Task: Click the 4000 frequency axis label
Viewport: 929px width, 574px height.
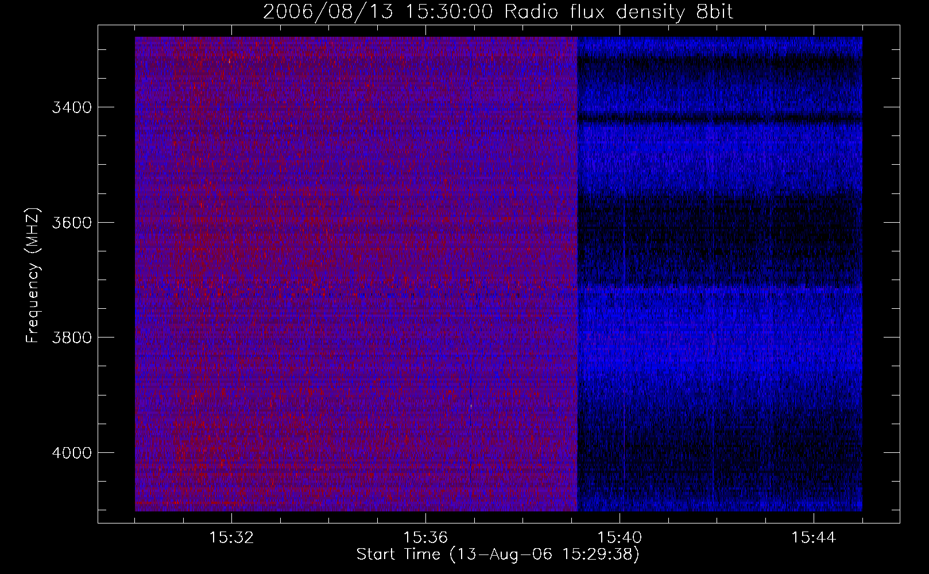Action: coord(72,452)
